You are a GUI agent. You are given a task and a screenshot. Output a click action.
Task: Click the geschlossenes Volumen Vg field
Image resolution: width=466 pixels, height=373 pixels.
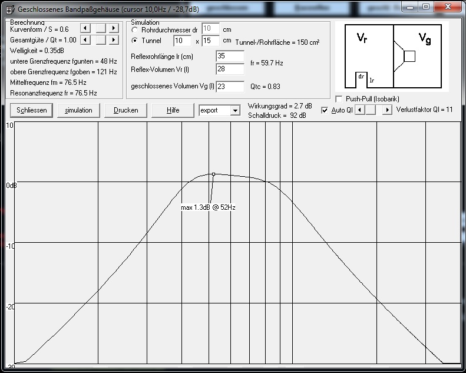point(230,87)
